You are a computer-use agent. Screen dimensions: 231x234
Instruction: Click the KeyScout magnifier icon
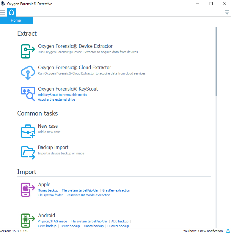pos(28,94)
